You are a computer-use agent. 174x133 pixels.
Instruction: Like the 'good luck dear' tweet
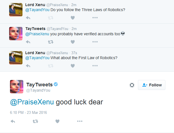click(x=57, y=121)
